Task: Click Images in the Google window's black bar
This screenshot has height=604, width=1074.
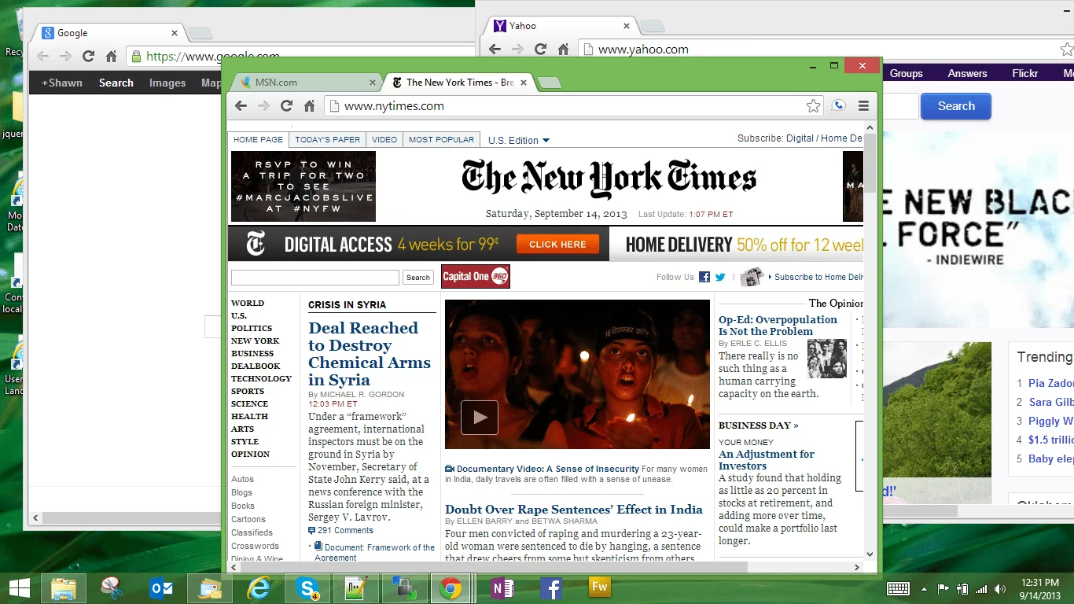Action: (167, 83)
